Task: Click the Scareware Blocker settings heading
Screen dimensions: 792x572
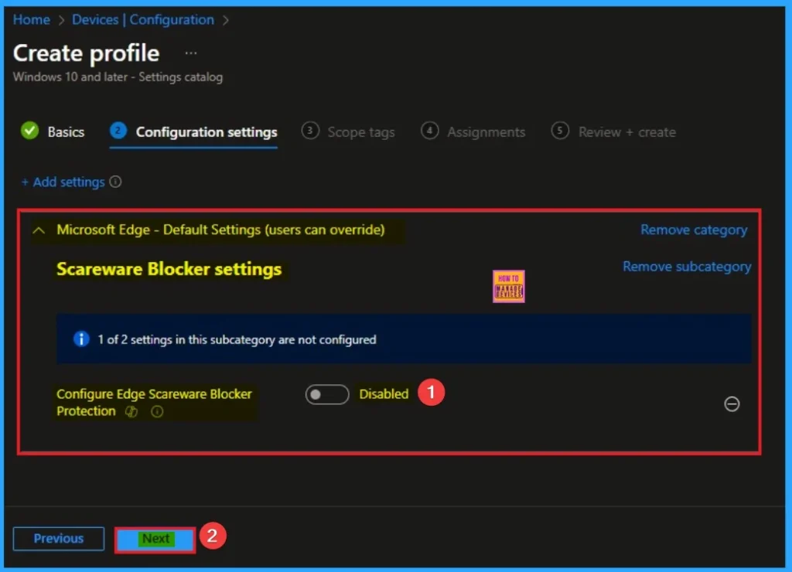Action: 169,269
